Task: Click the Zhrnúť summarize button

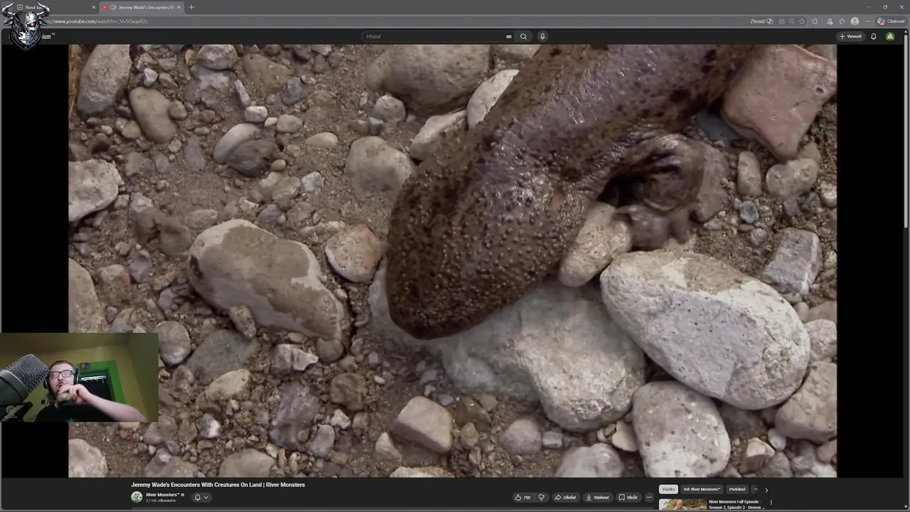Action: click(x=761, y=21)
